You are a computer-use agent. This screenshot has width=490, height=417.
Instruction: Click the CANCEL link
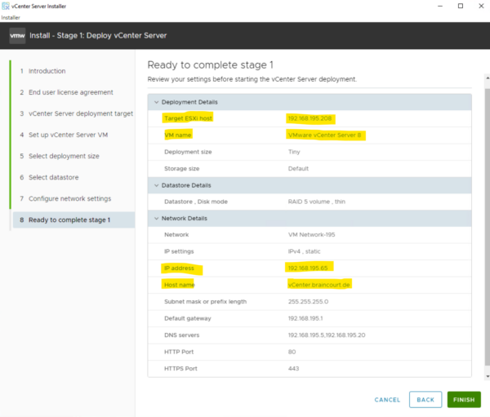pyautogui.click(x=387, y=400)
